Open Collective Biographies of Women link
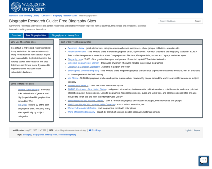 coord(83,63)
